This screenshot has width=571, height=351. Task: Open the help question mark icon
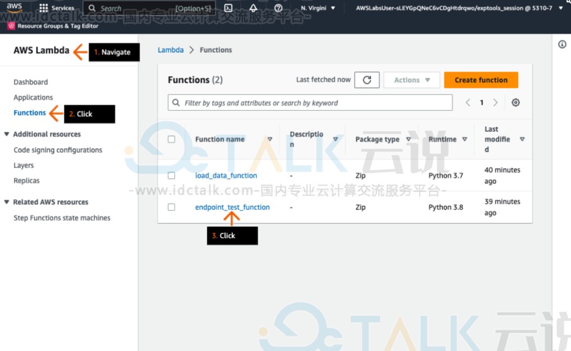278,8
